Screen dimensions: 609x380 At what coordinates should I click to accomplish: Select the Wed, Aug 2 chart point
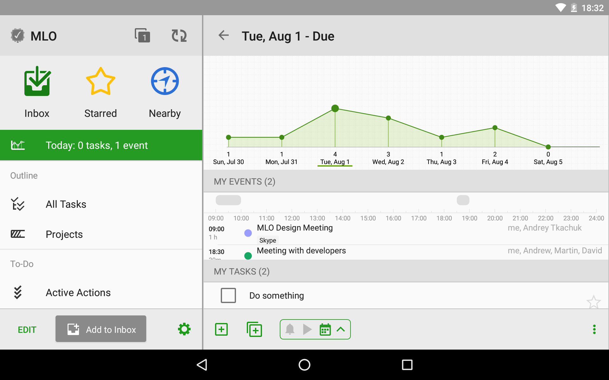[x=388, y=118]
